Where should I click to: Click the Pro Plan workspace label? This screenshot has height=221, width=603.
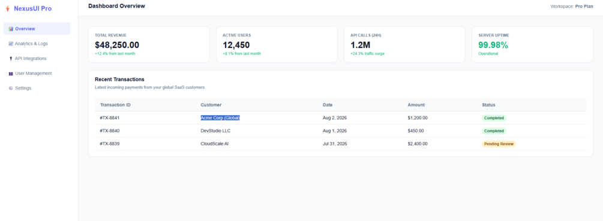tap(584, 7)
